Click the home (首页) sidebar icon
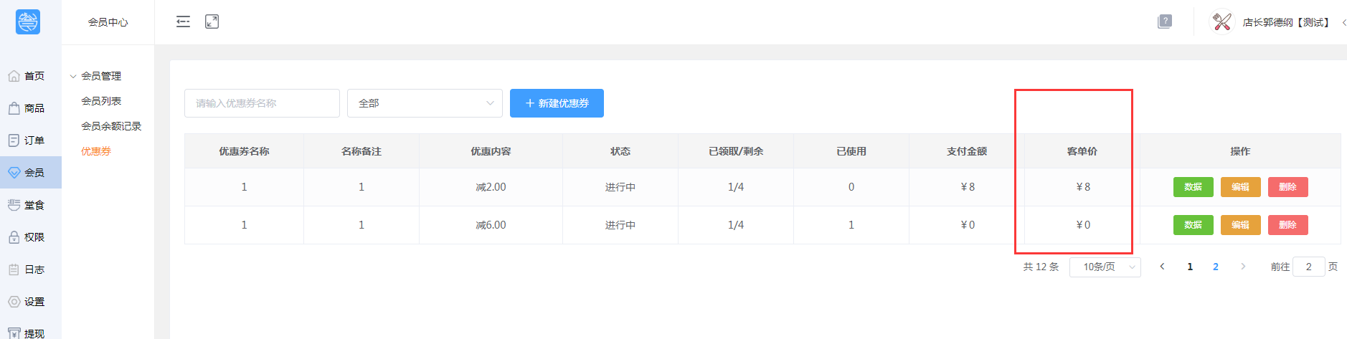 tap(14, 76)
